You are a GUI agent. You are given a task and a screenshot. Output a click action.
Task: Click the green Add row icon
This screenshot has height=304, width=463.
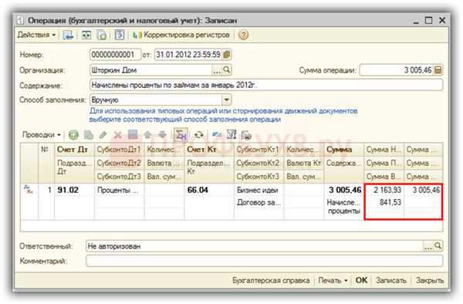click(x=73, y=135)
